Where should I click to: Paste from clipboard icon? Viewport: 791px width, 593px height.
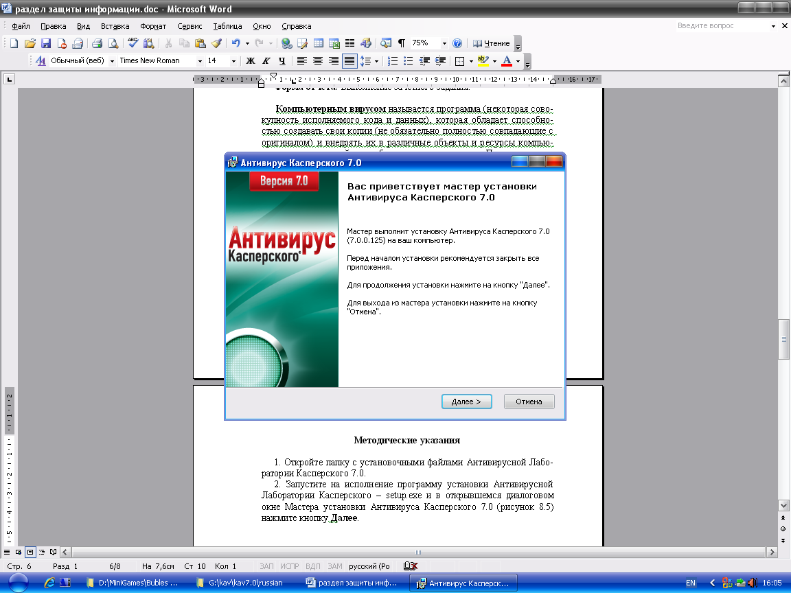coord(200,43)
